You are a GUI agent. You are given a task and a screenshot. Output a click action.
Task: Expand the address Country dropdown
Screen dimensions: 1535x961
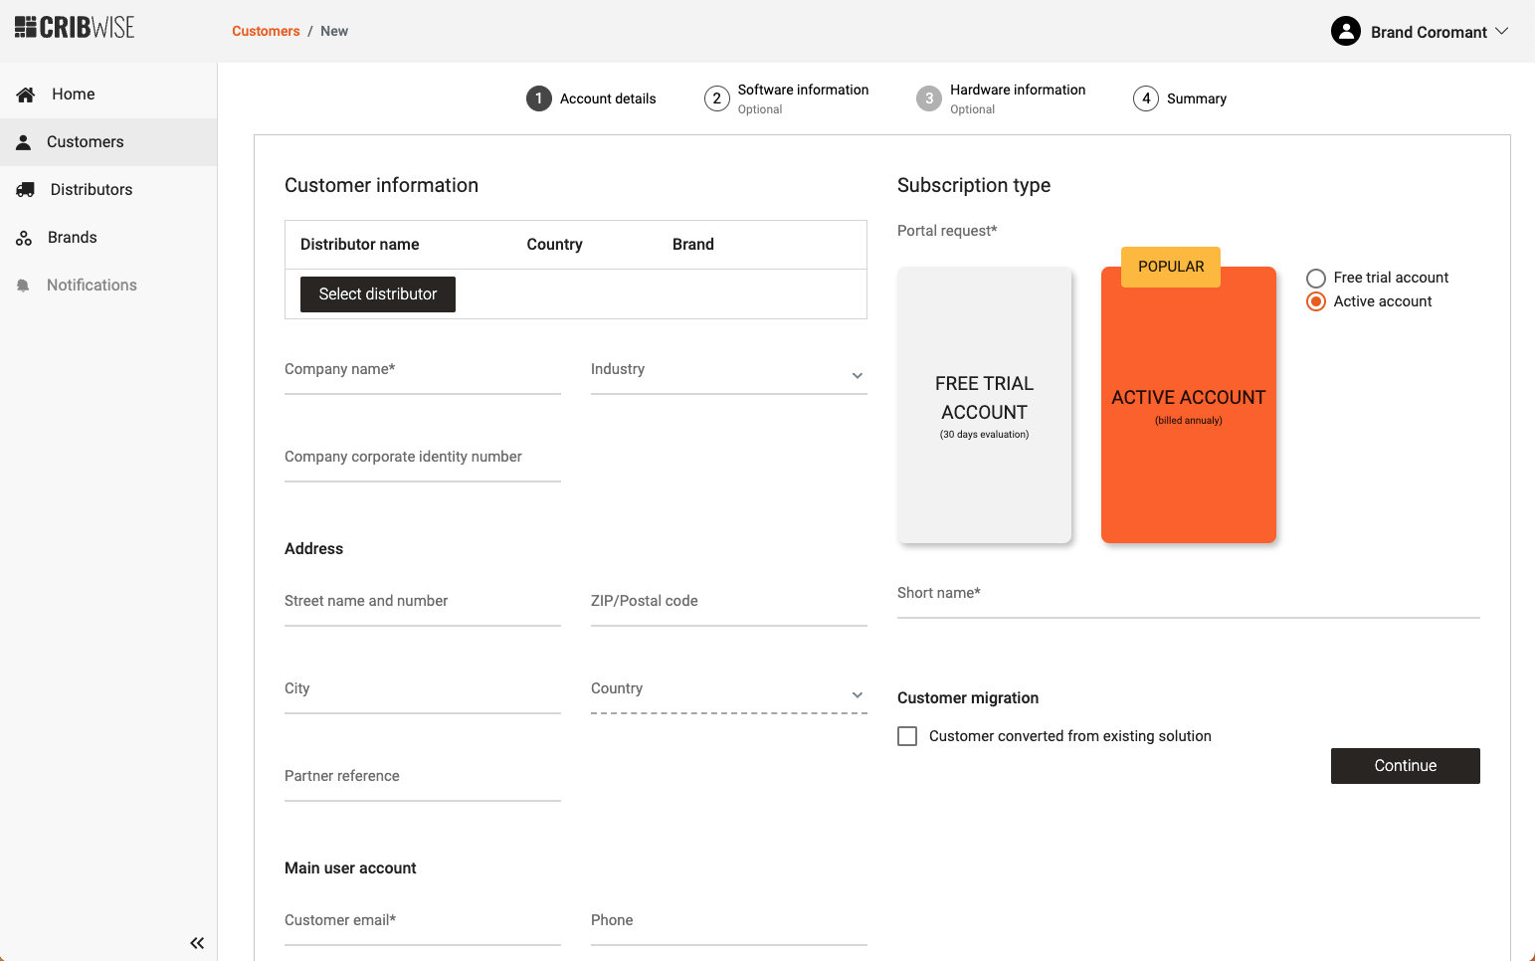coord(728,693)
